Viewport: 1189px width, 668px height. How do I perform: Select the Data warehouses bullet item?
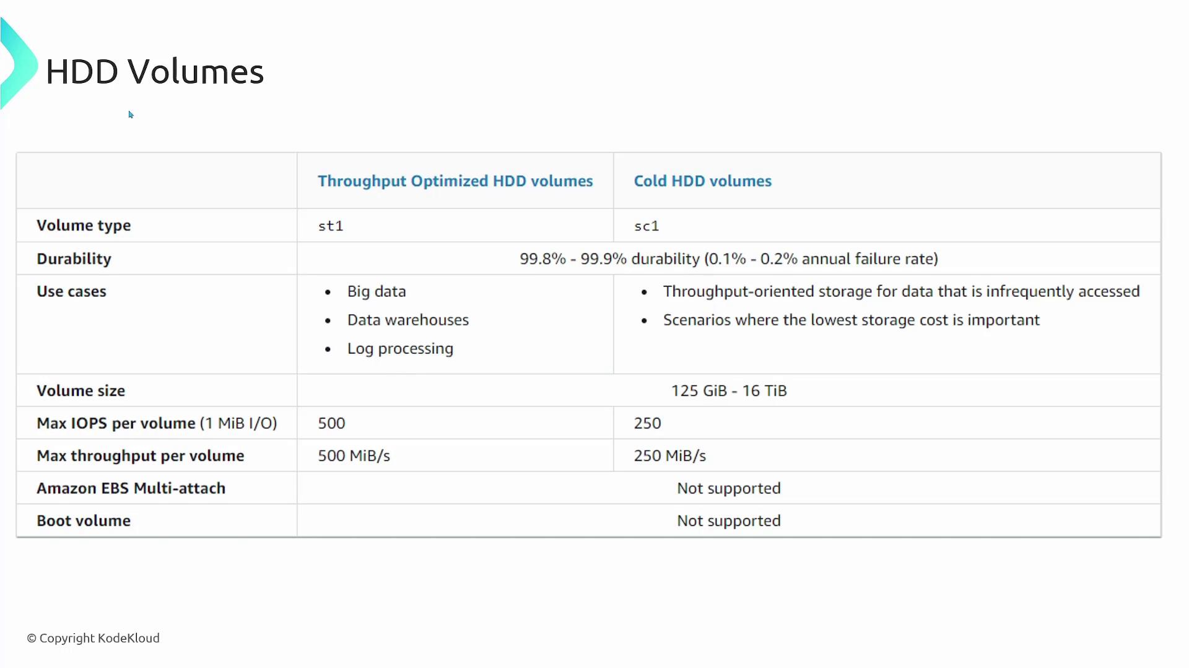407,320
